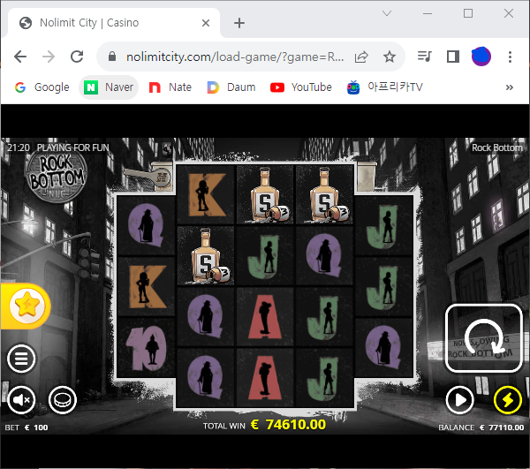
Task: Close the Nolimit City Casino tab
Action: click(206, 23)
